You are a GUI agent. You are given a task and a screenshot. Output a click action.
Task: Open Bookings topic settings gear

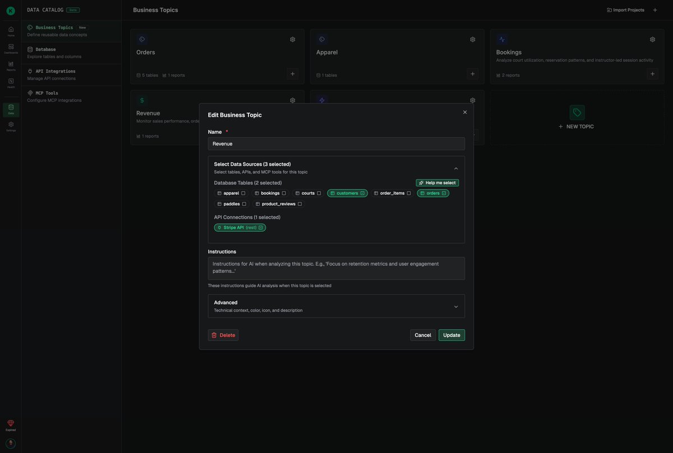[653, 39]
